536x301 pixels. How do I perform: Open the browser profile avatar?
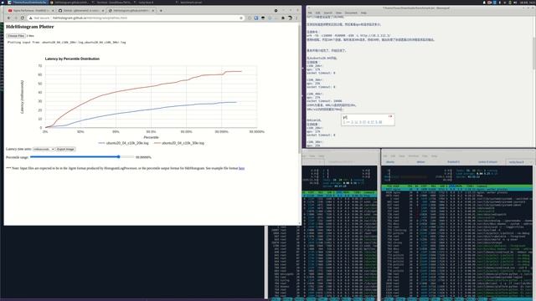[290, 18]
